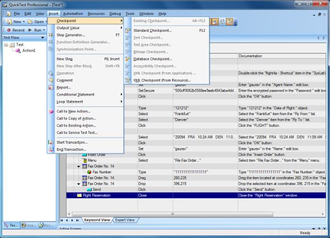Click the XML Checkpoint From Resource icon
The image size is (330, 238).
pyautogui.click(x=128, y=81)
